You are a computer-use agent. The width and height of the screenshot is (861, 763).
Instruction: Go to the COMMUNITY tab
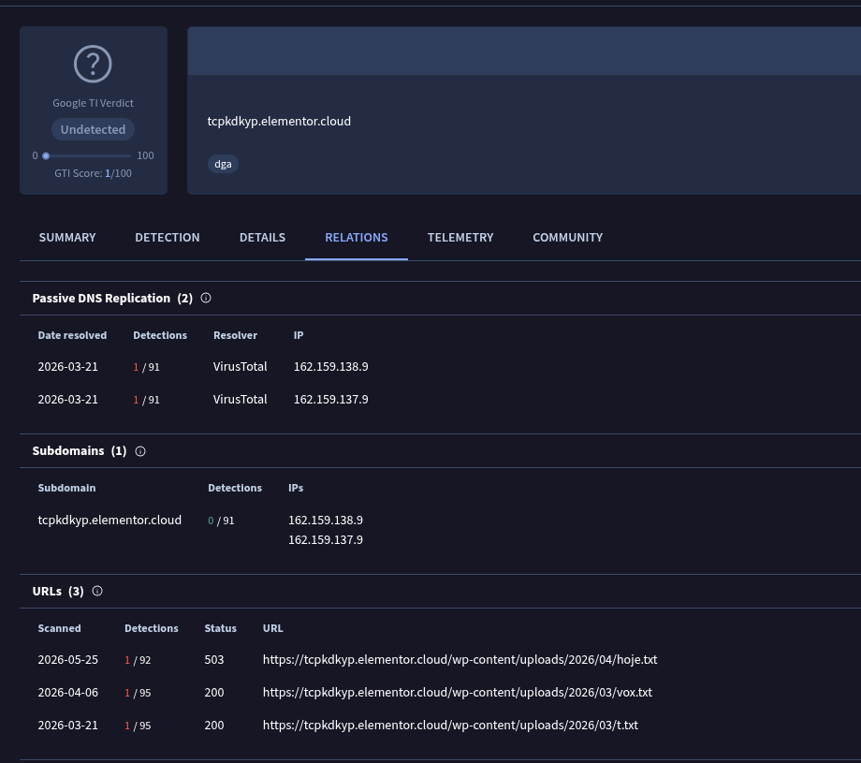pos(568,237)
